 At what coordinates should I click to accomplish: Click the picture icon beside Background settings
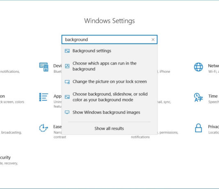click(x=67, y=51)
